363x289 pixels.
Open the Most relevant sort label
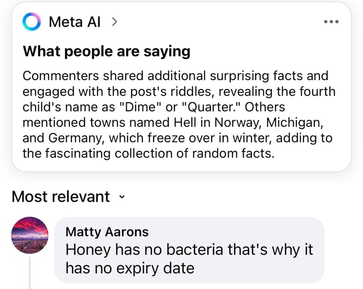[x=60, y=196]
